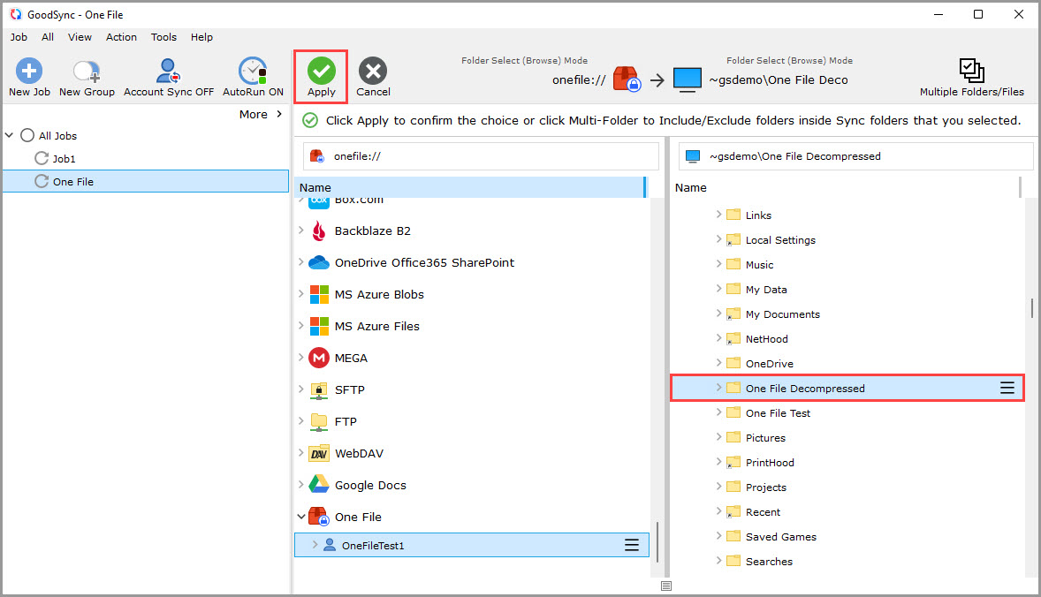Select the MEGA icon
Viewport: 1041px width, 597px height.
319,359
